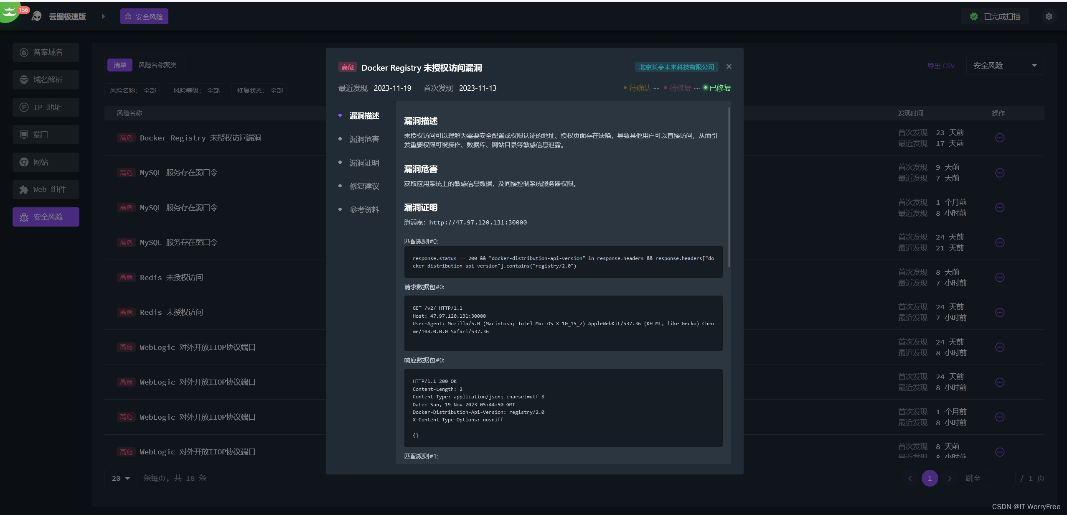
Task: Open the 风险等级 filter dropdown
Action: (196, 91)
